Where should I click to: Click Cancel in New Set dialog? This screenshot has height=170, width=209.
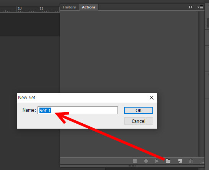click(x=139, y=121)
